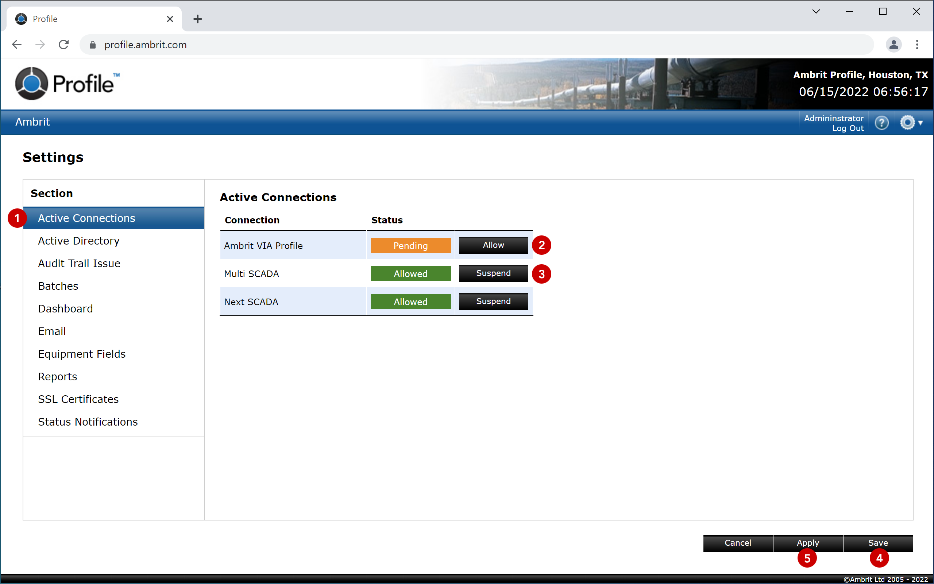
Task: Open the Email section
Action: tap(113, 331)
